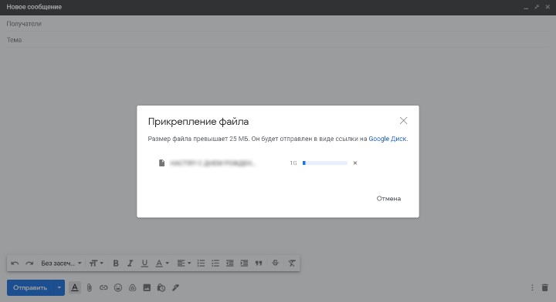Redo the last undone edit

29,263
